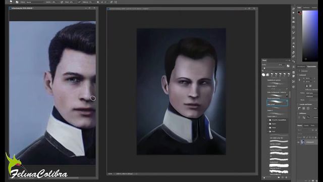
Task: Click the Opacity value field in options bar
Action: (x=54, y=2)
